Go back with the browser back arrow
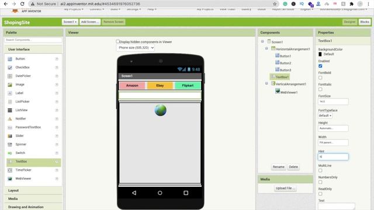The image size is (374, 210). [x=6, y=4]
